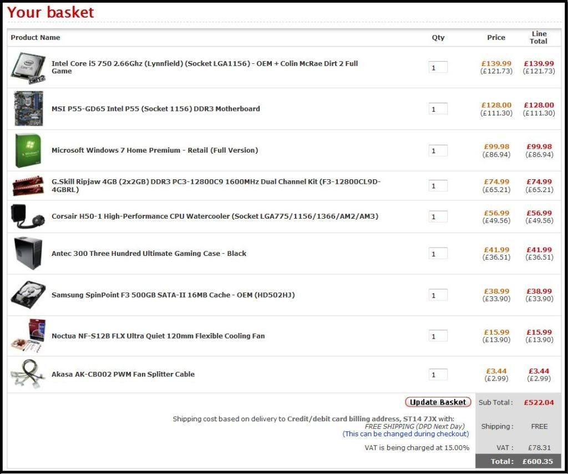This screenshot has height=474, width=568.
Task: Click quantity field for Intel Core i5 750
Action: 438,67
